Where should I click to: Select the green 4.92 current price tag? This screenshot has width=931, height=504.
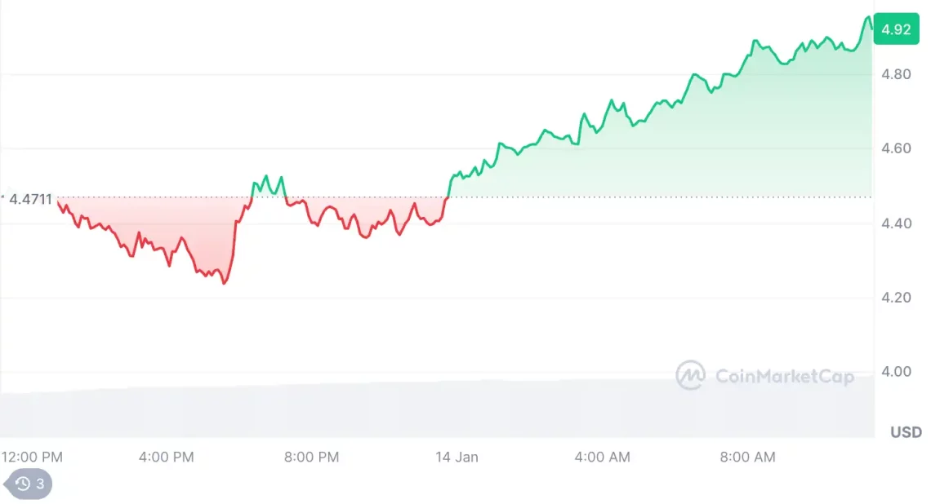point(896,29)
